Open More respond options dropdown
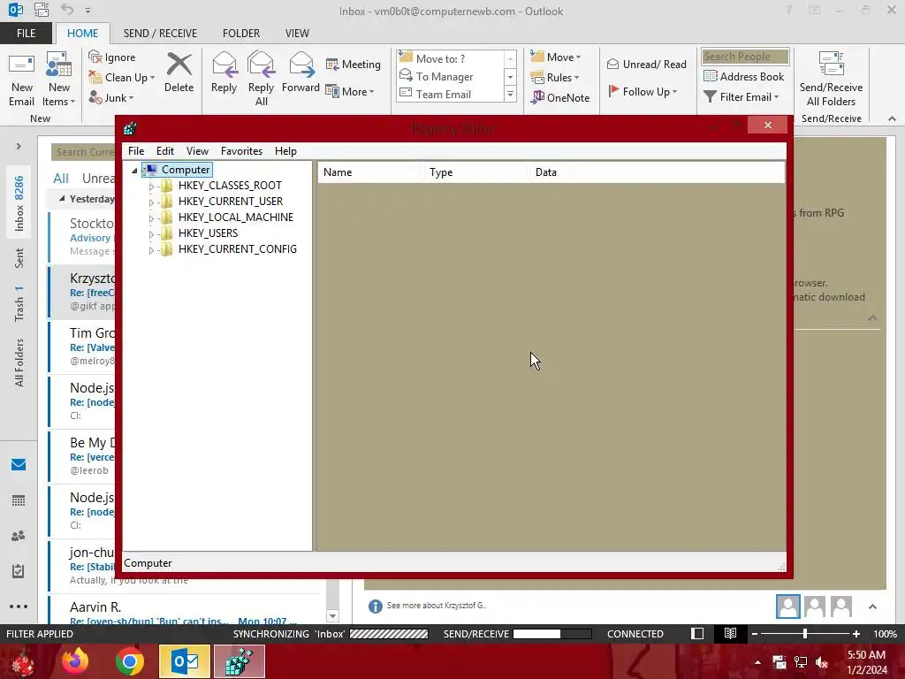 click(350, 91)
